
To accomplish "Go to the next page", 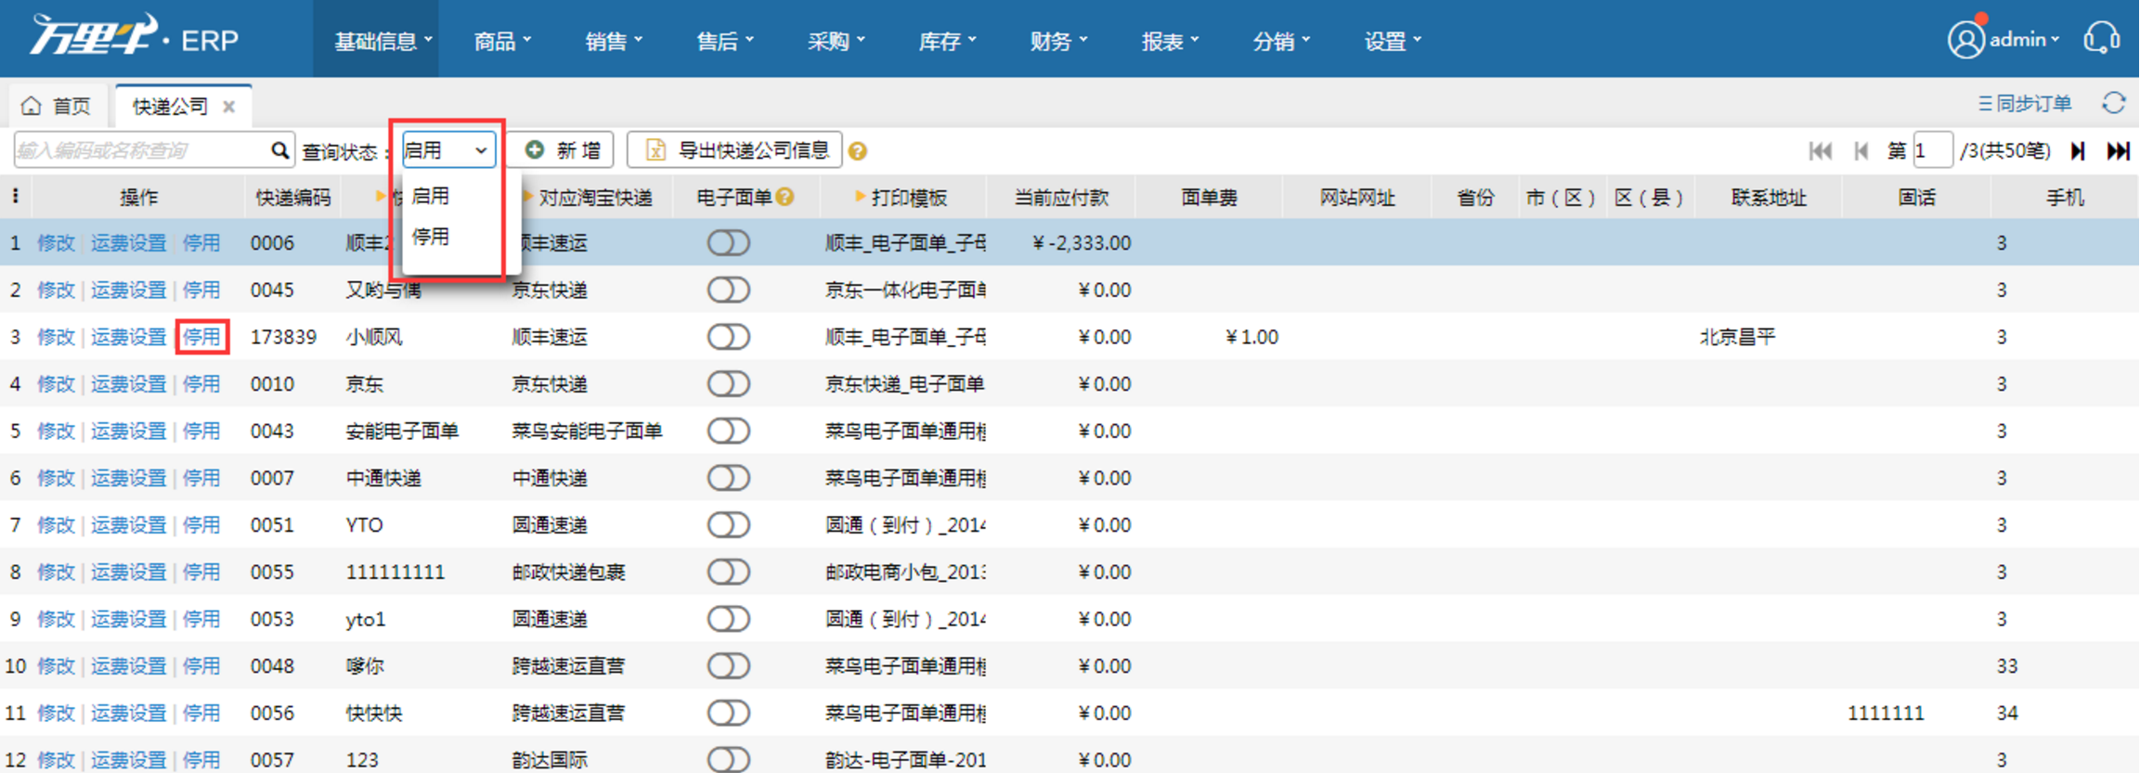I will click(2078, 150).
